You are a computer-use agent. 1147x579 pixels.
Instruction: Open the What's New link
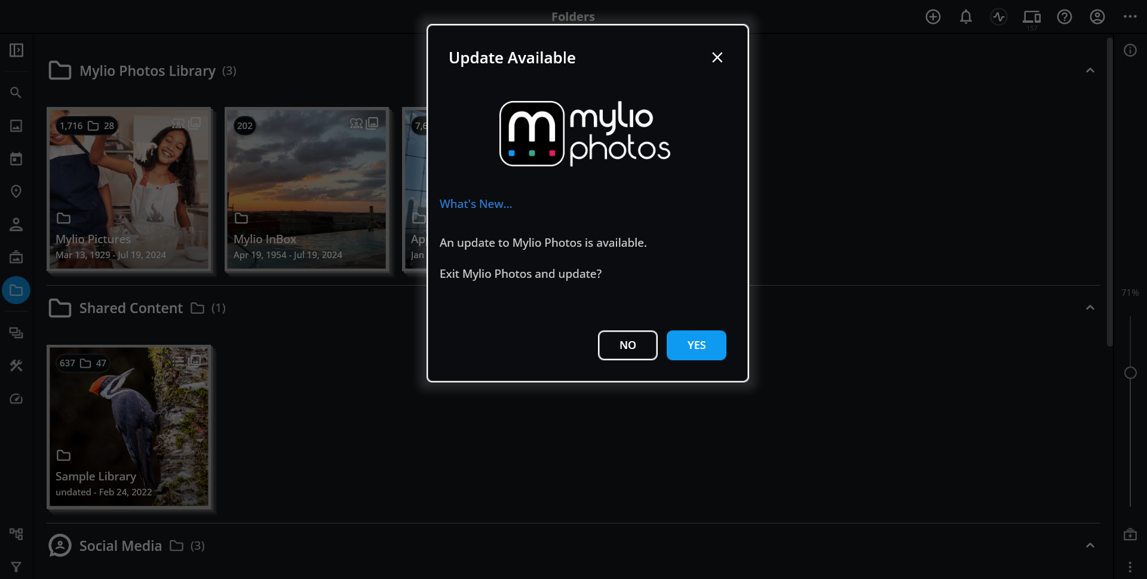476,204
